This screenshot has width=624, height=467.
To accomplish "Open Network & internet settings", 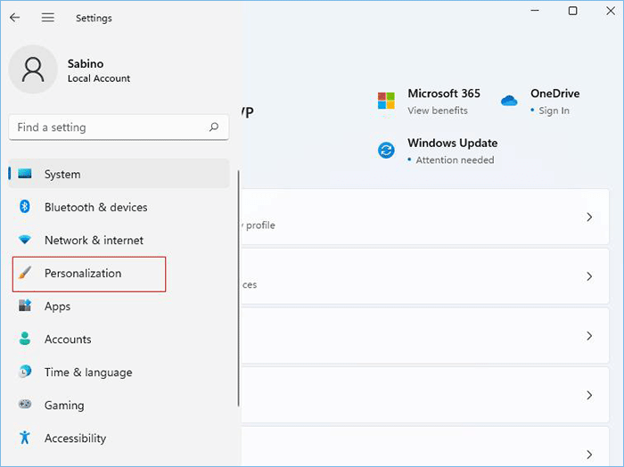I will (x=94, y=241).
